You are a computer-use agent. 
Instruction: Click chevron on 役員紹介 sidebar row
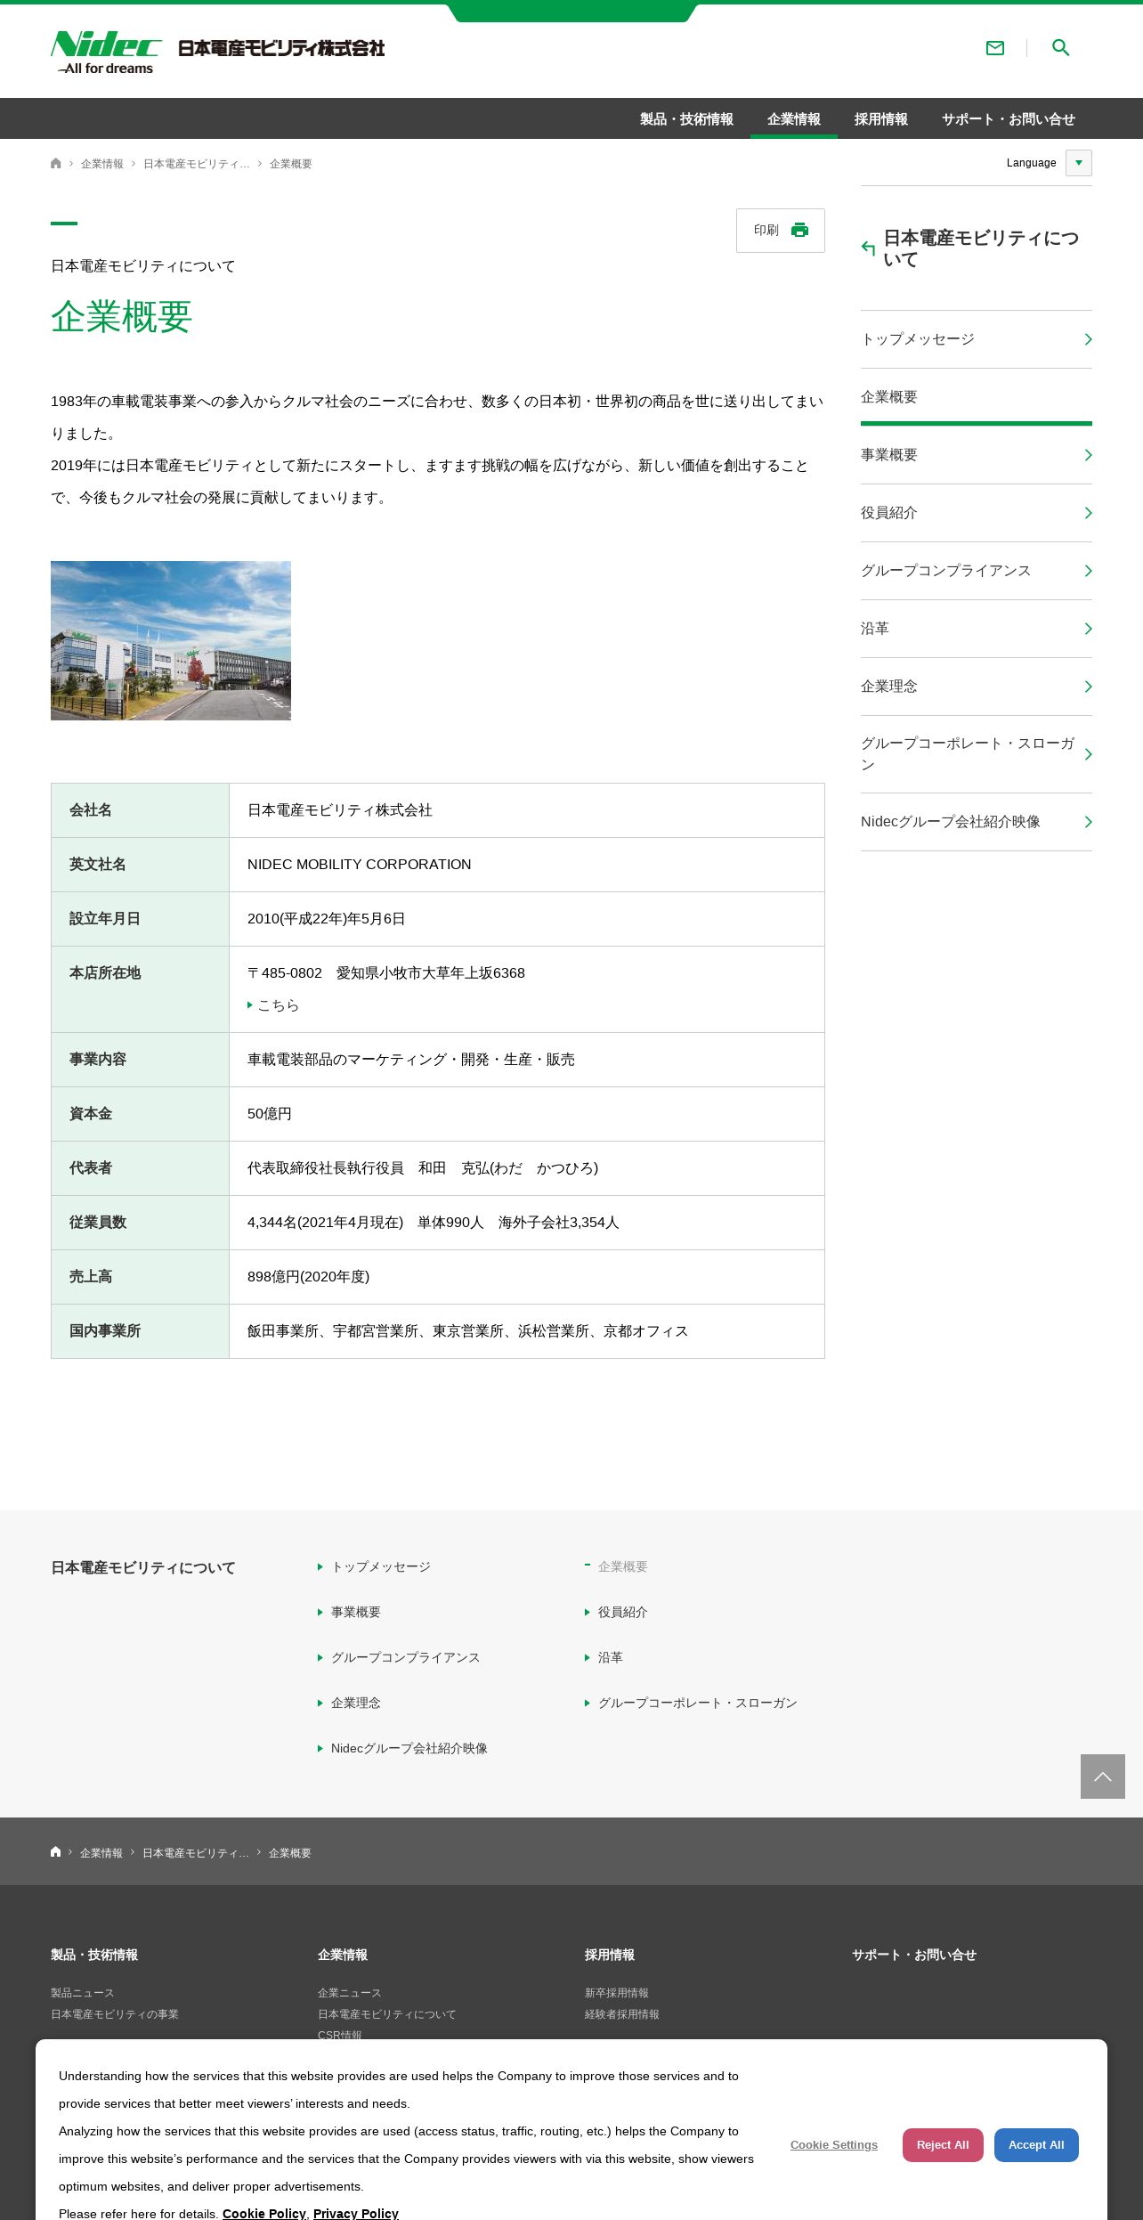1088,513
